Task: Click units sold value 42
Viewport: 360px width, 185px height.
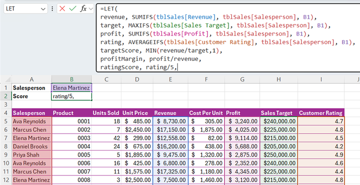Action: (x=106, y=138)
